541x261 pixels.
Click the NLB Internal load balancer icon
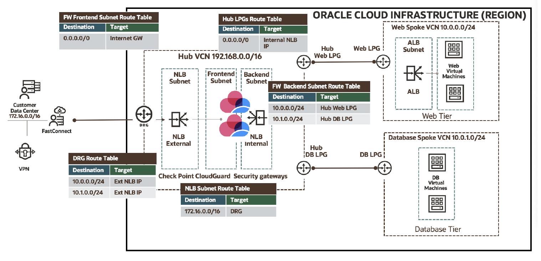tap(257, 118)
